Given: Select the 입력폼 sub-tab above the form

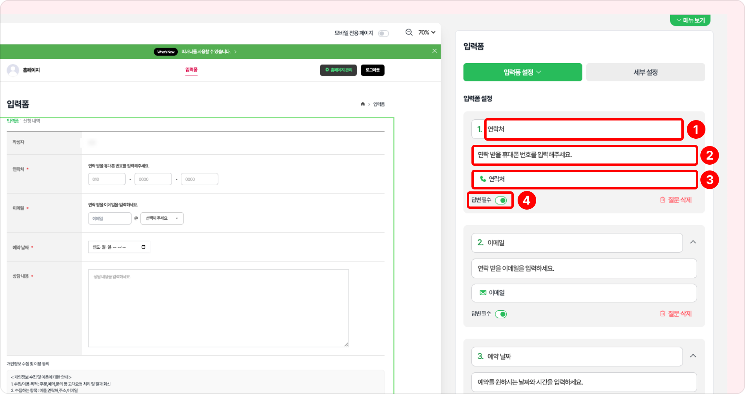Looking at the screenshot, I should pyautogui.click(x=13, y=121).
